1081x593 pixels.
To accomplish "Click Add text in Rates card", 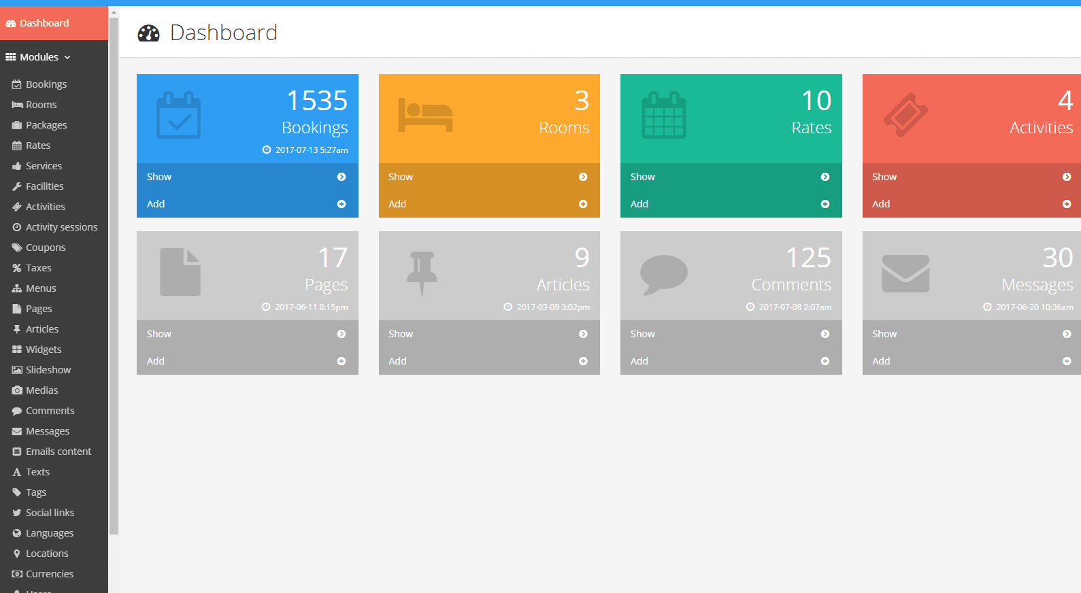I will [639, 204].
